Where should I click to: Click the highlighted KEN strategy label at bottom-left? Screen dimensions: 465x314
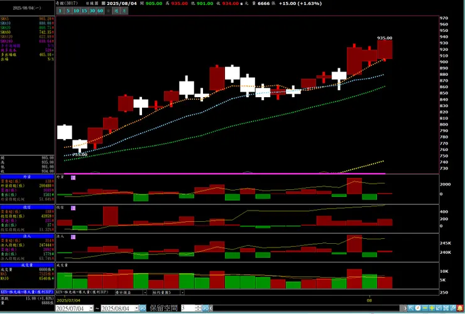point(27,292)
